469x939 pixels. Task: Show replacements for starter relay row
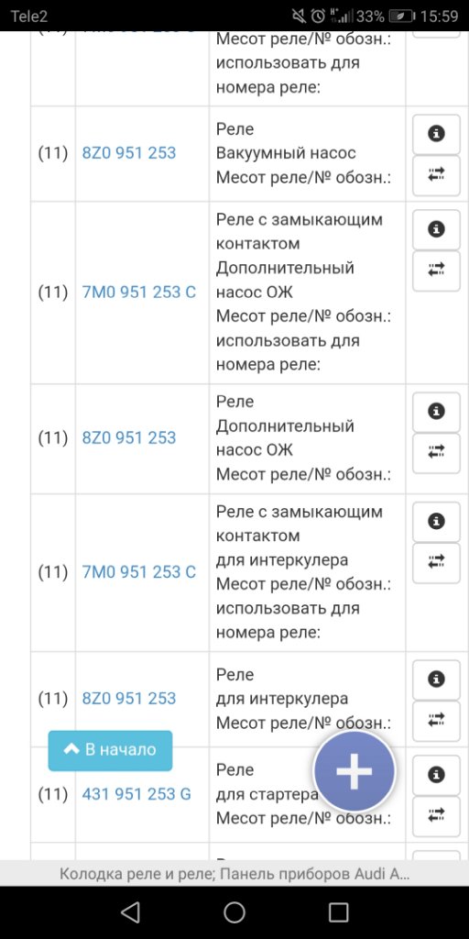coord(437,815)
